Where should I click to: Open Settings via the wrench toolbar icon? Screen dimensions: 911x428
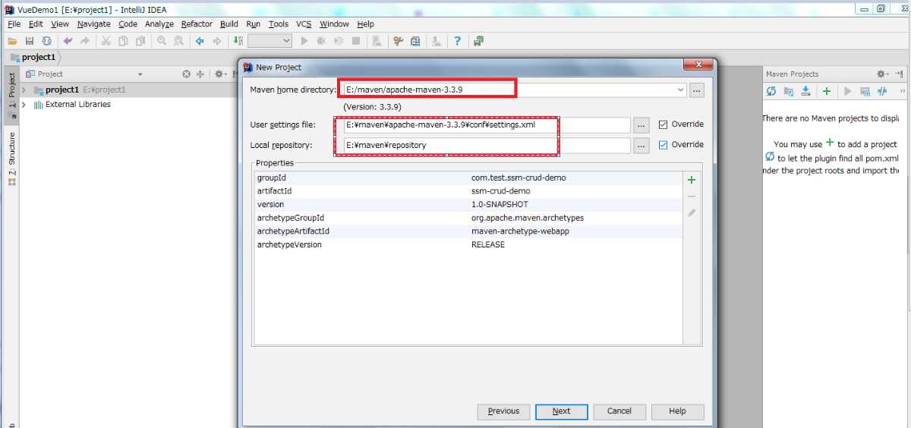tap(398, 41)
